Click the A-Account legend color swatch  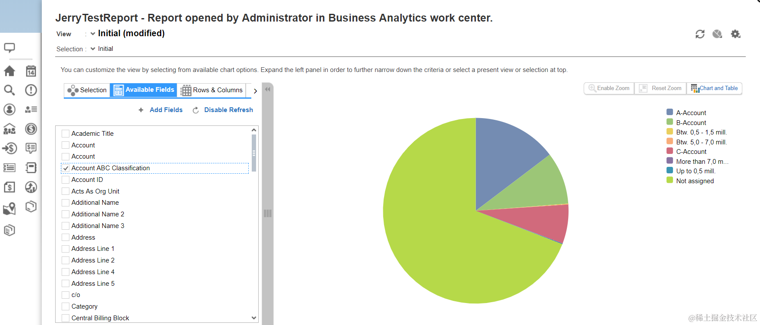point(669,112)
